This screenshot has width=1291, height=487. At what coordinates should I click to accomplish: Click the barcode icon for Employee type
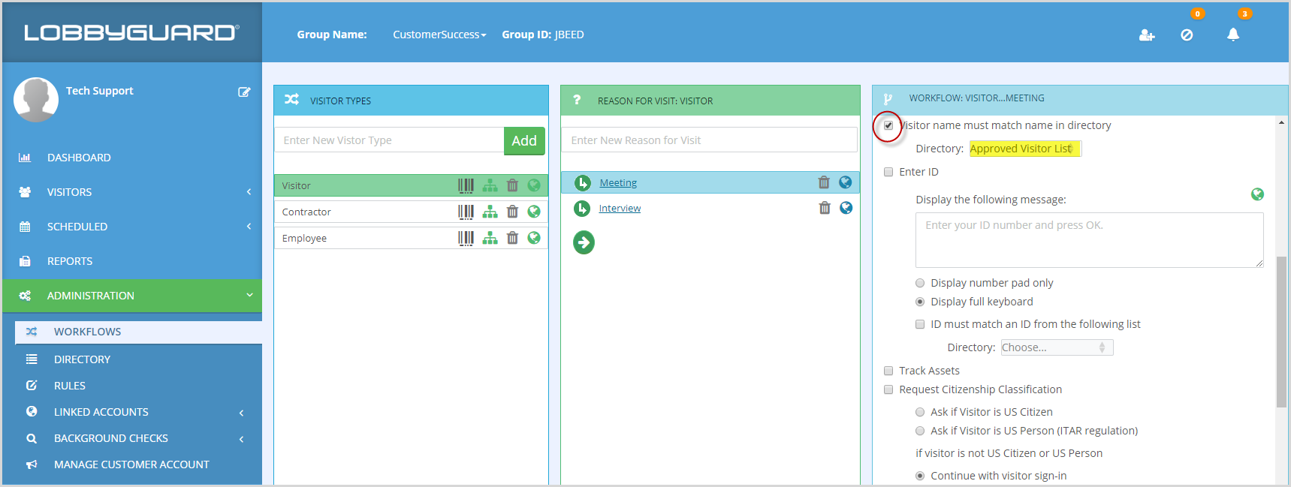[466, 238]
